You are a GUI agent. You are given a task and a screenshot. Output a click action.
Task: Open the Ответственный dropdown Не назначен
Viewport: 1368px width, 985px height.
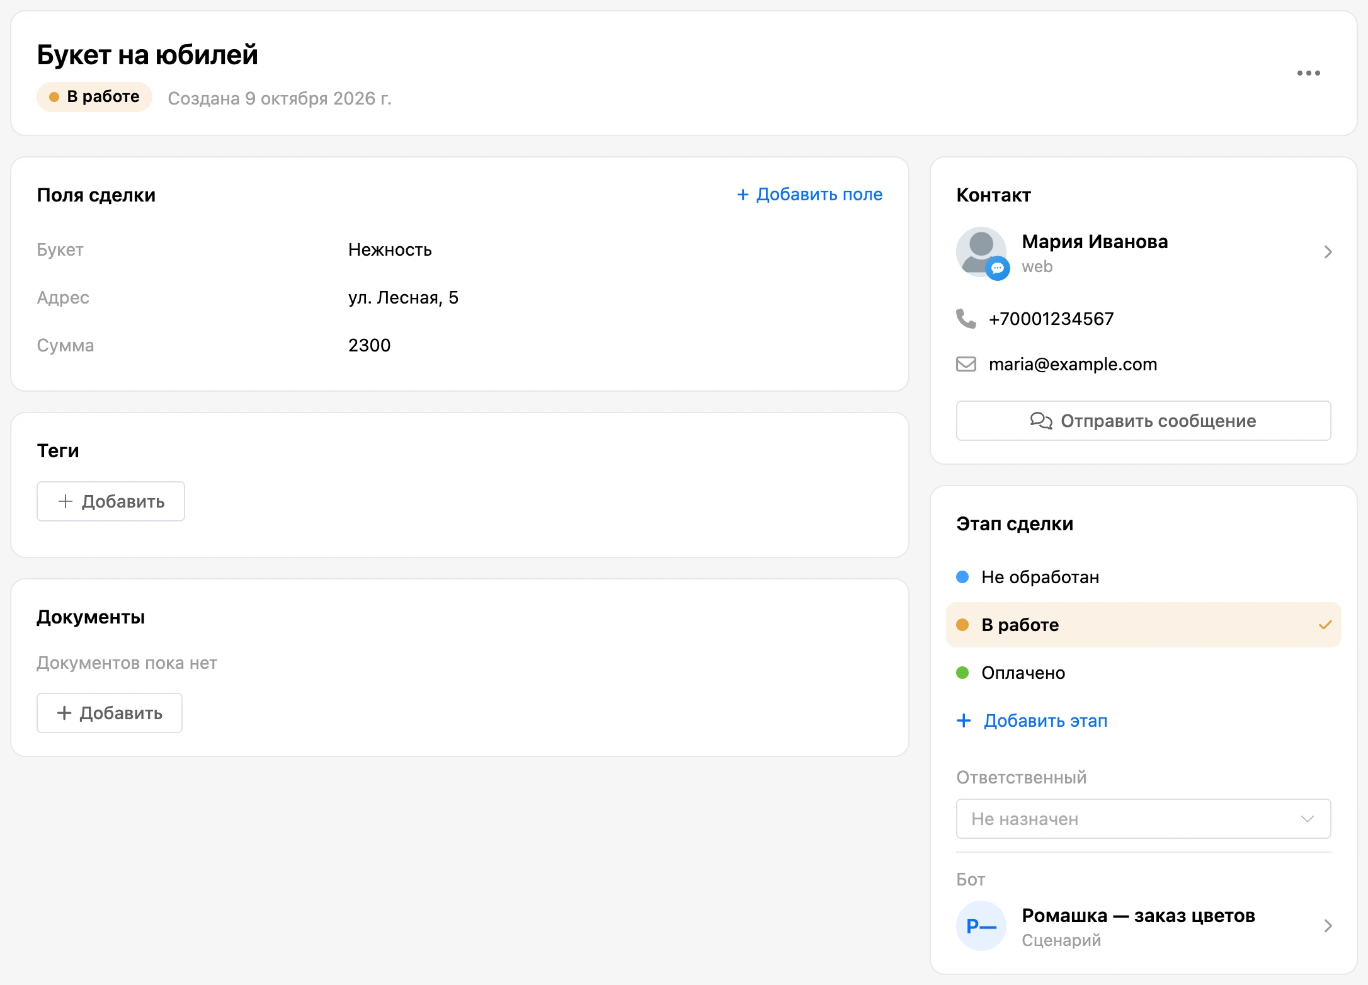click(1144, 819)
